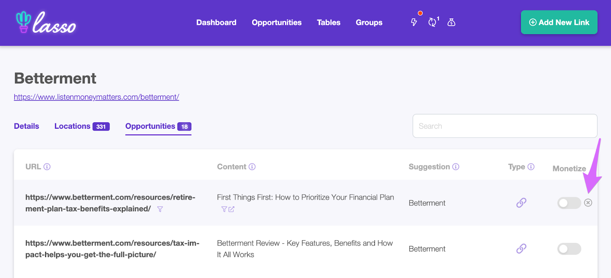Click the Betterment page heading

[x=55, y=78]
